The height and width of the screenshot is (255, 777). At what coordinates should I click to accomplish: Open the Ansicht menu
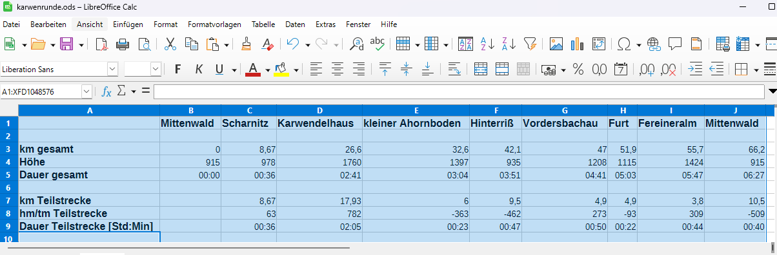(x=90, y=24)
